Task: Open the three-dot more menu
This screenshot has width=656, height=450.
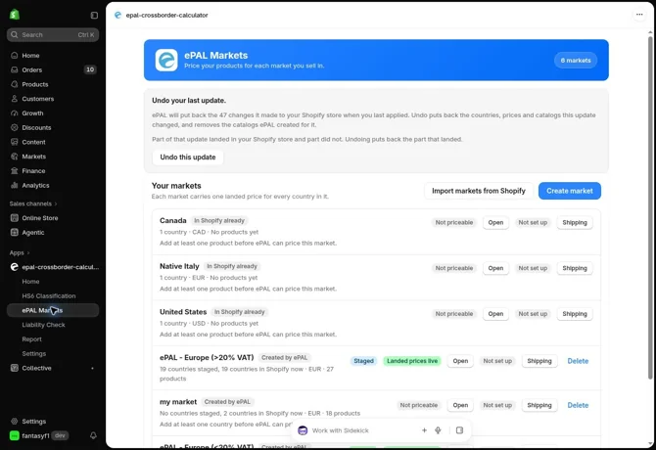Action: click(x=639, y=15)
